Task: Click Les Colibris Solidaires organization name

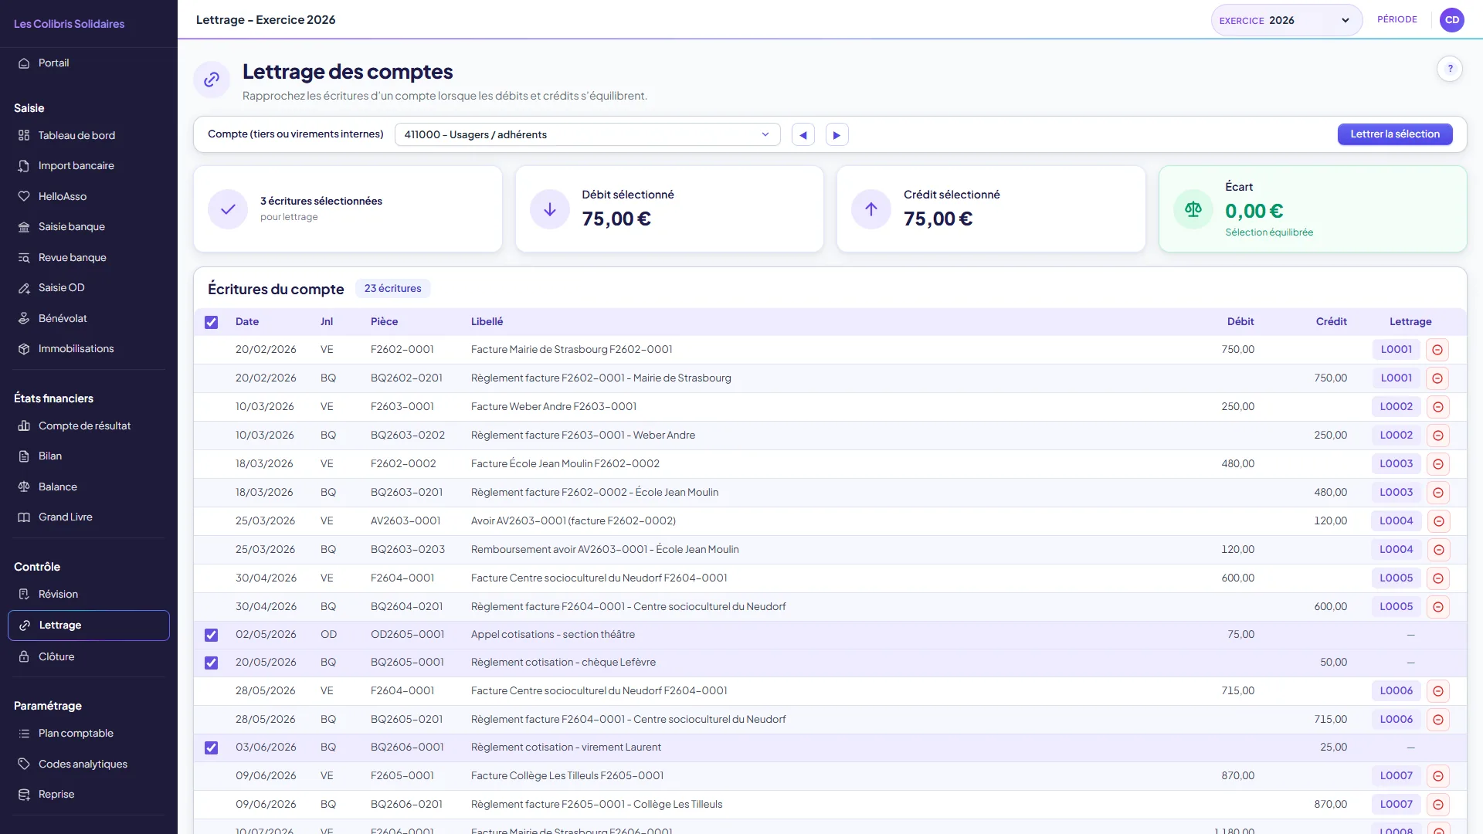Action: 69,24
